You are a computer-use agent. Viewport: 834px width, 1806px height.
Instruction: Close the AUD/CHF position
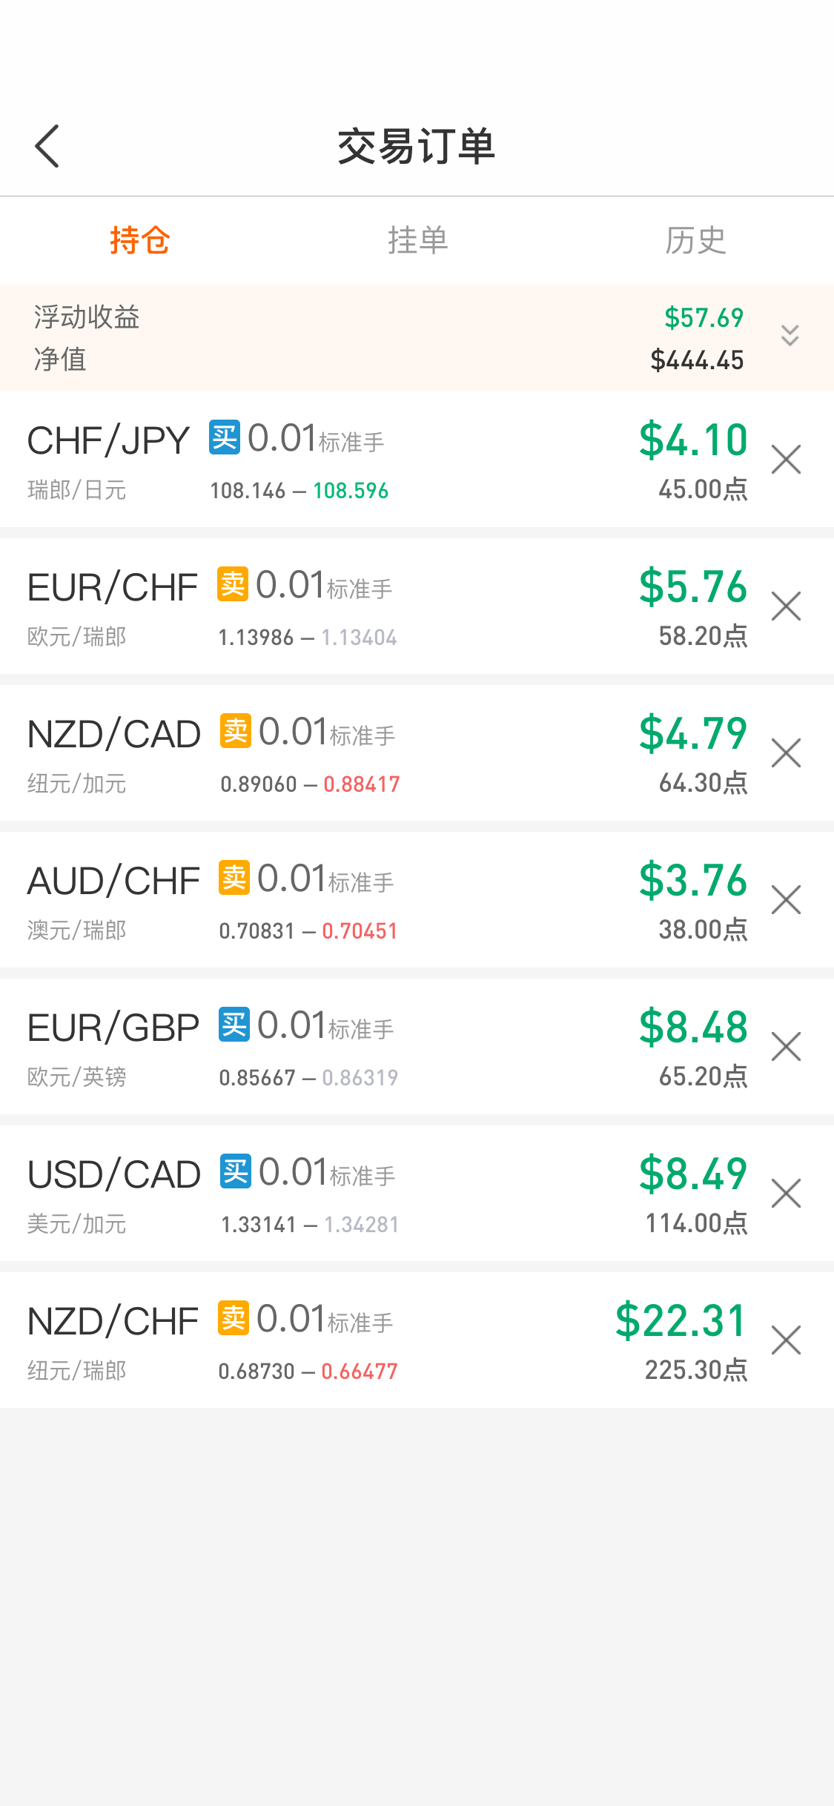click(786, 899)
